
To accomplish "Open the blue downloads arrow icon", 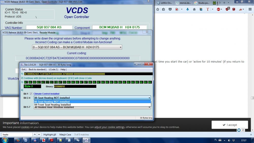I will (x=188, y=9).
